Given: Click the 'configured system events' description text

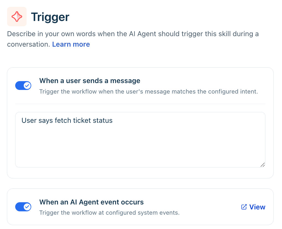Looking at the screenshot, I should [x=142, y=213].
